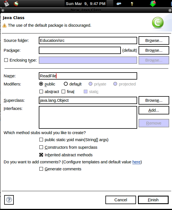Enable the Enclosing type checkbox
Viewport: 172px width, 210px height.
tap(6, 60)
